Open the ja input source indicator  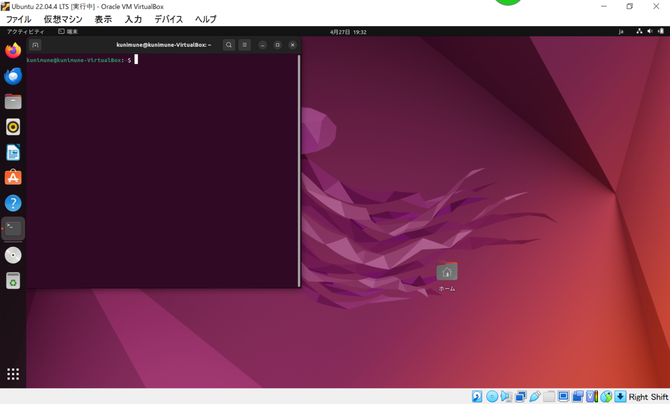[621, 32]
